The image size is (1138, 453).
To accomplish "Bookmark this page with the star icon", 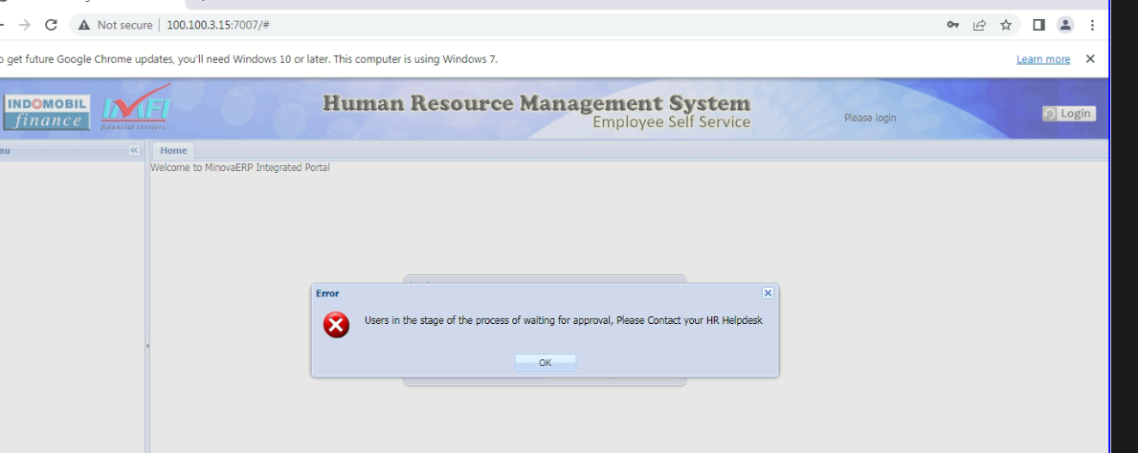I will click(1006, 25).
